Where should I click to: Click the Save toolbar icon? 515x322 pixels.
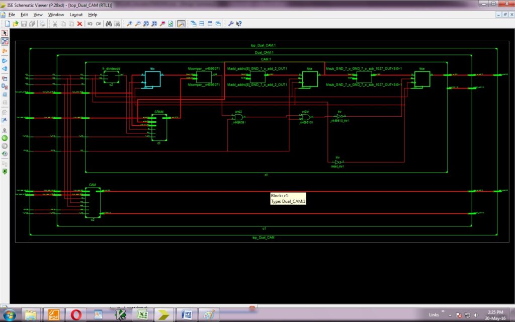tap(25, 23)
